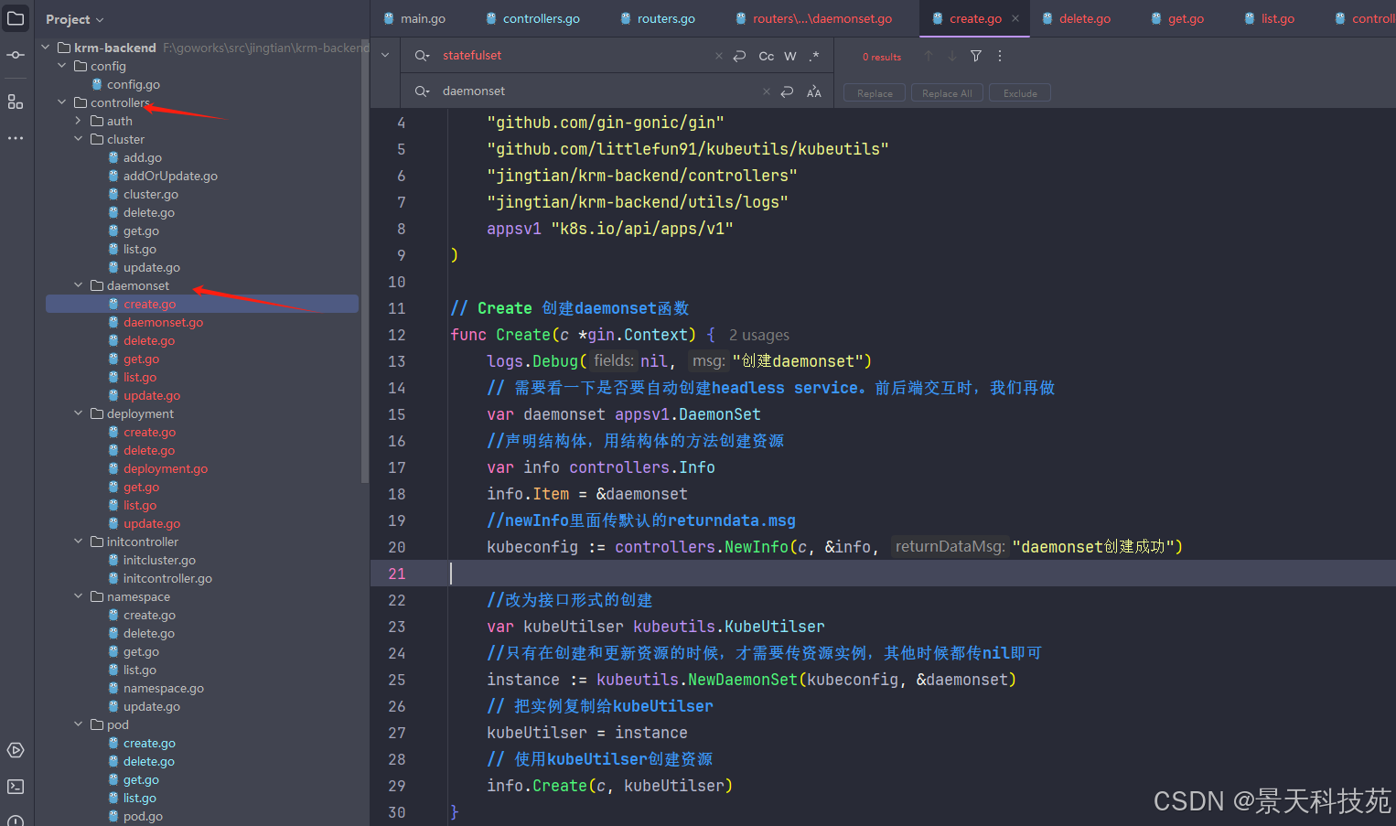This screenshot has width=1396, height=826.
Task: Collapse the deployment folder
Action: tap(79, 413)
